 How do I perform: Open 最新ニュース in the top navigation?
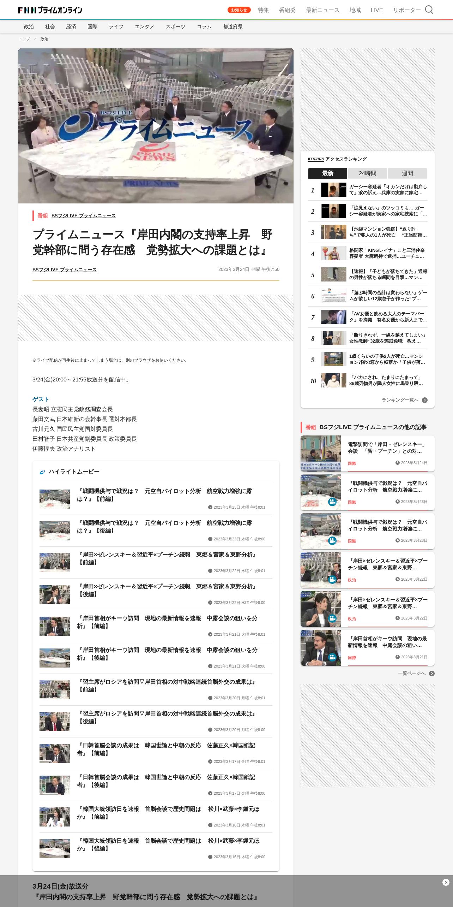tap(323, 10)
